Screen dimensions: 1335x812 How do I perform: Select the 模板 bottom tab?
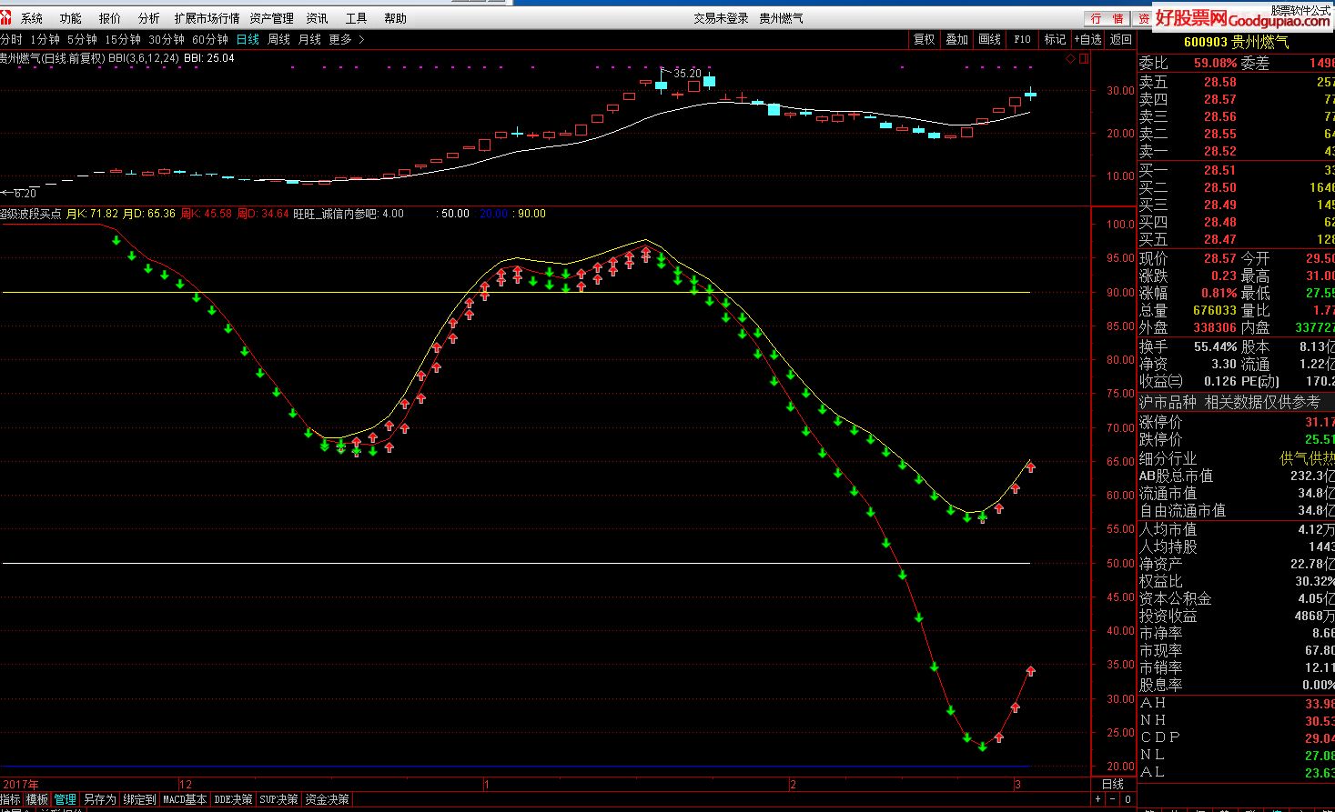point(37,799)
